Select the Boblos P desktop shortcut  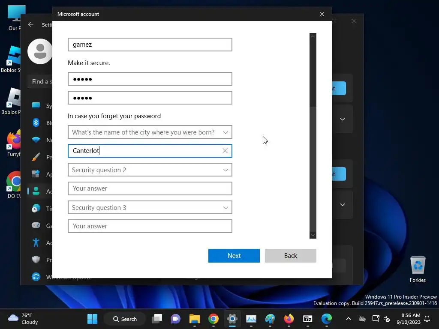click(11, 101)
